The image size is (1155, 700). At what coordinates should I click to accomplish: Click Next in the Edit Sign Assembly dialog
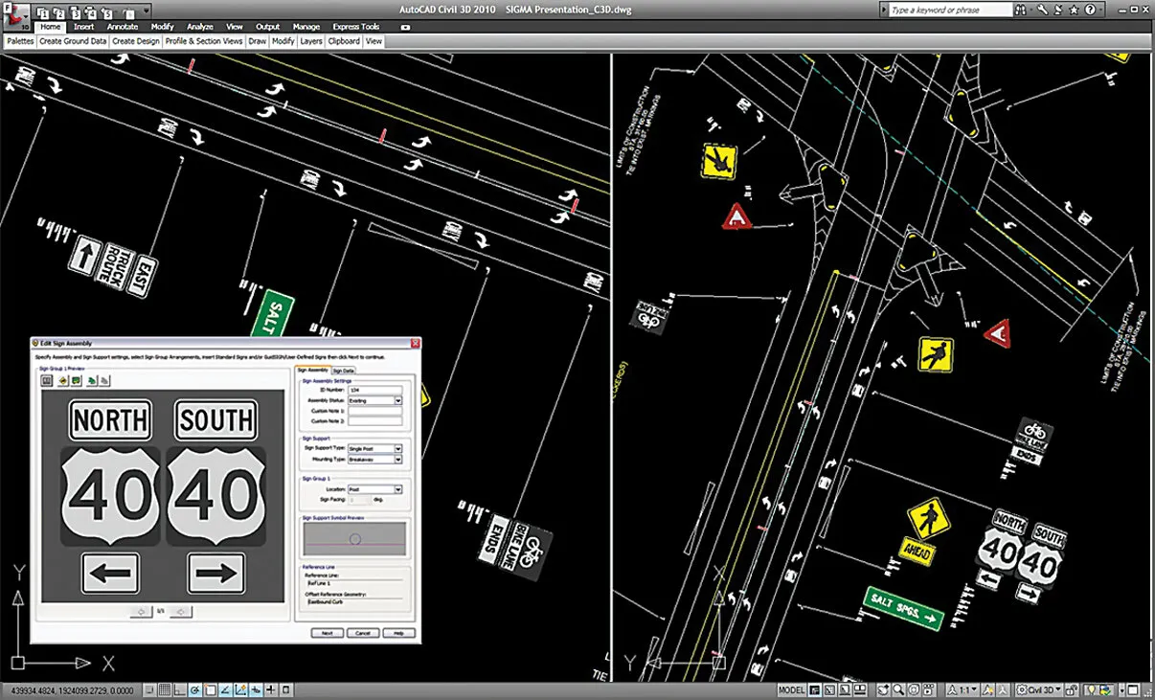[327, 633]
